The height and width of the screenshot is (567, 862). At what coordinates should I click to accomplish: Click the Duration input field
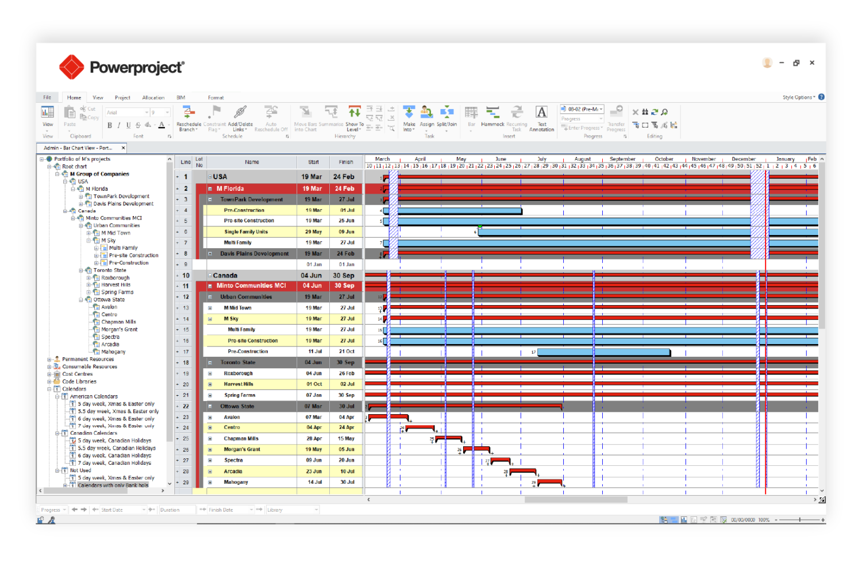click(177, 510)
